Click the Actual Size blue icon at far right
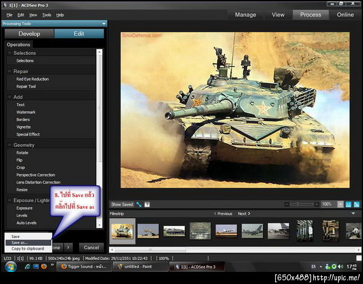Image resolution: width=363 pixels, height=284 pixels. [356, 204]
